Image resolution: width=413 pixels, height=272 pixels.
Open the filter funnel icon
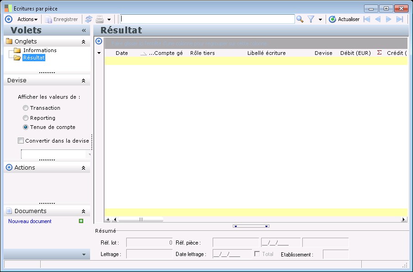click(x=311, y=19)
